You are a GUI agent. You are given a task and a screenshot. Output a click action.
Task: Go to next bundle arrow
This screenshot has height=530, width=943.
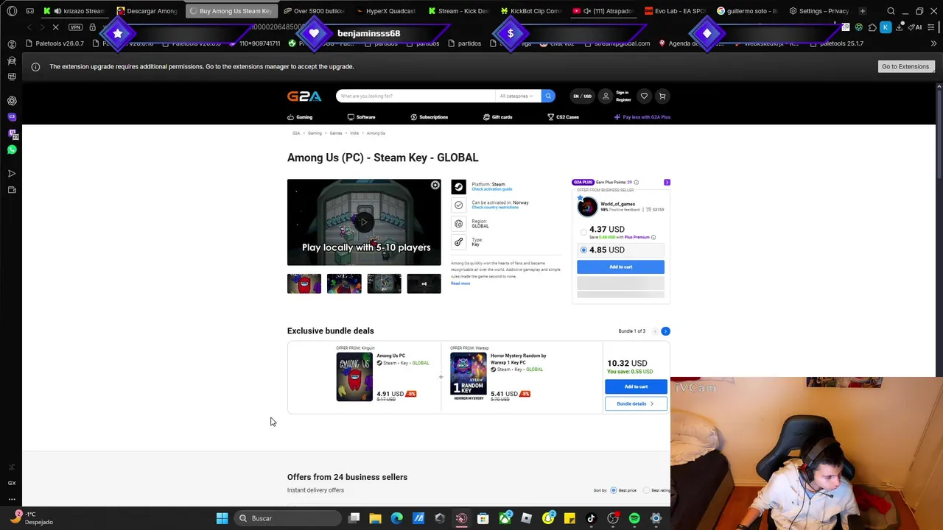665,331
